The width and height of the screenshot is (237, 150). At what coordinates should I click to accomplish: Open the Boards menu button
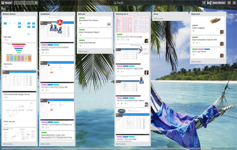7,3
